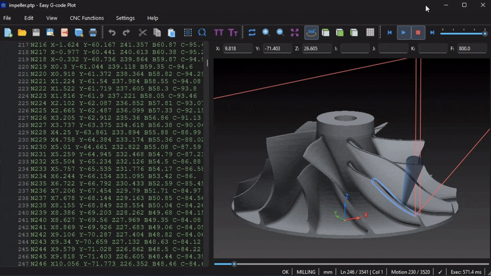Paste from clipboard using the toolbar icon
491x276 pixels.
(x=171, y=33)
